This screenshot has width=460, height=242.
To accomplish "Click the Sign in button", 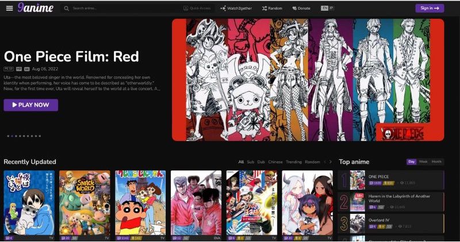I will pos(430,8).
